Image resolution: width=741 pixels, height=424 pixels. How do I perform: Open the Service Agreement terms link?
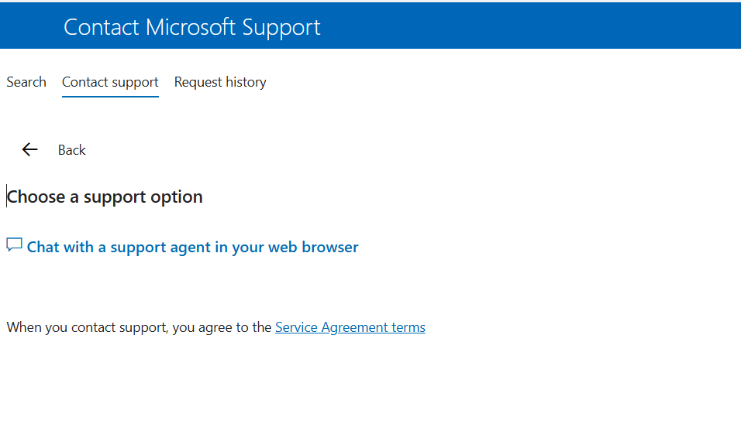[x=350, y=327]
